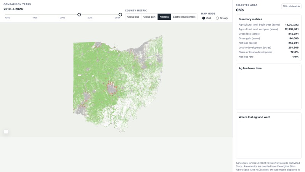Click the 2010 -> 2024 comparison years text
This screenshot has height=172, width=305.
[13, 9]
